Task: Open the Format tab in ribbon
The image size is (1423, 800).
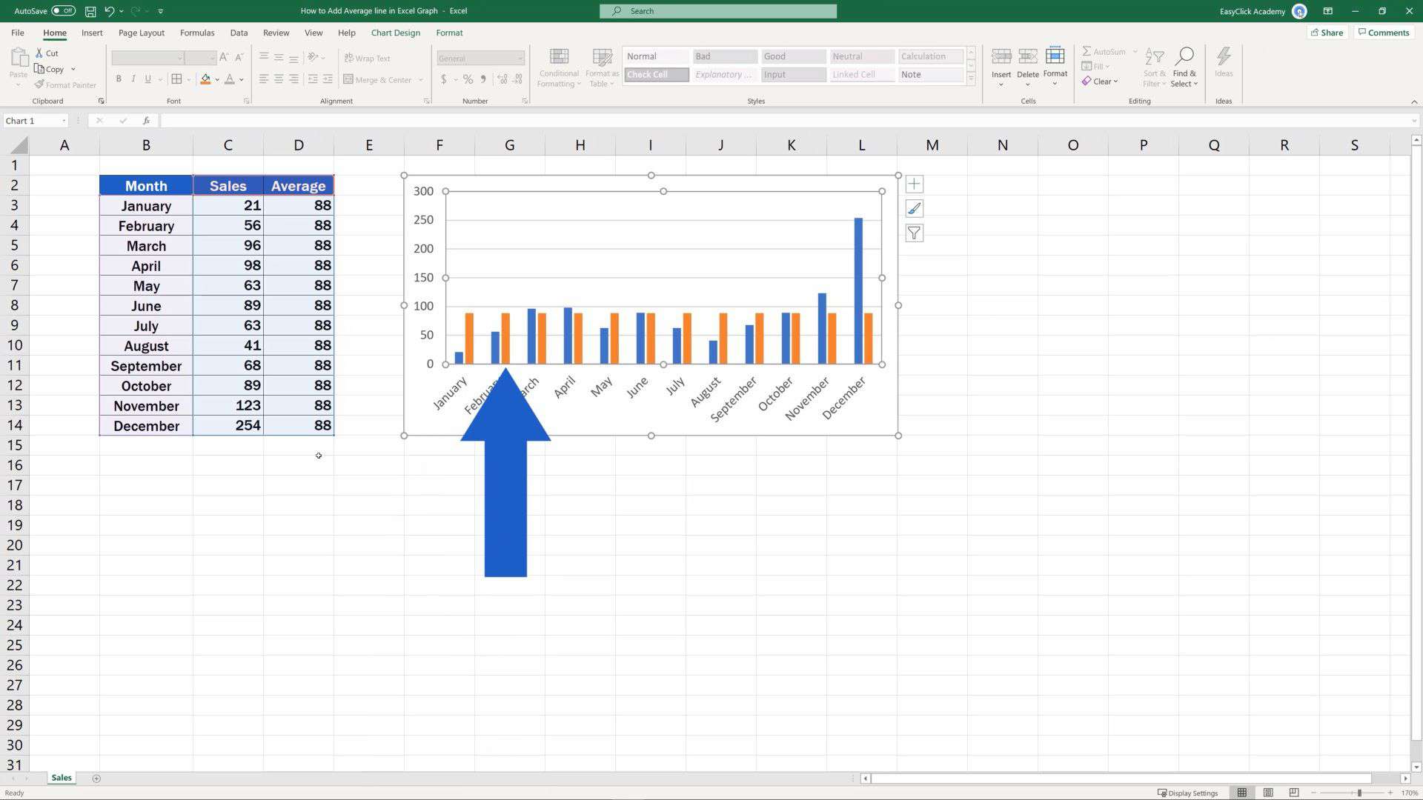Action: (448, 33)
